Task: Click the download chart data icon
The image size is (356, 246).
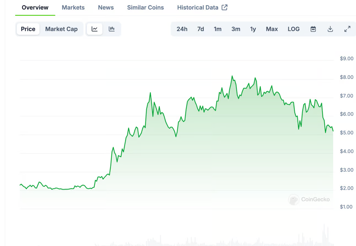Action: (330, 29)
